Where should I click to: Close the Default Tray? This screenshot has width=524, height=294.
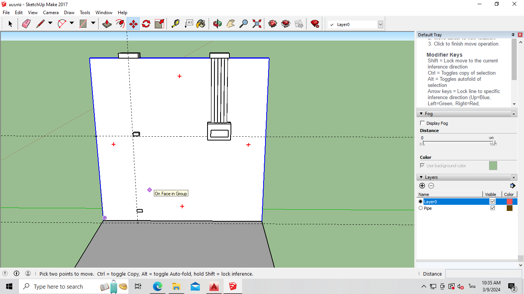(520, 35)
